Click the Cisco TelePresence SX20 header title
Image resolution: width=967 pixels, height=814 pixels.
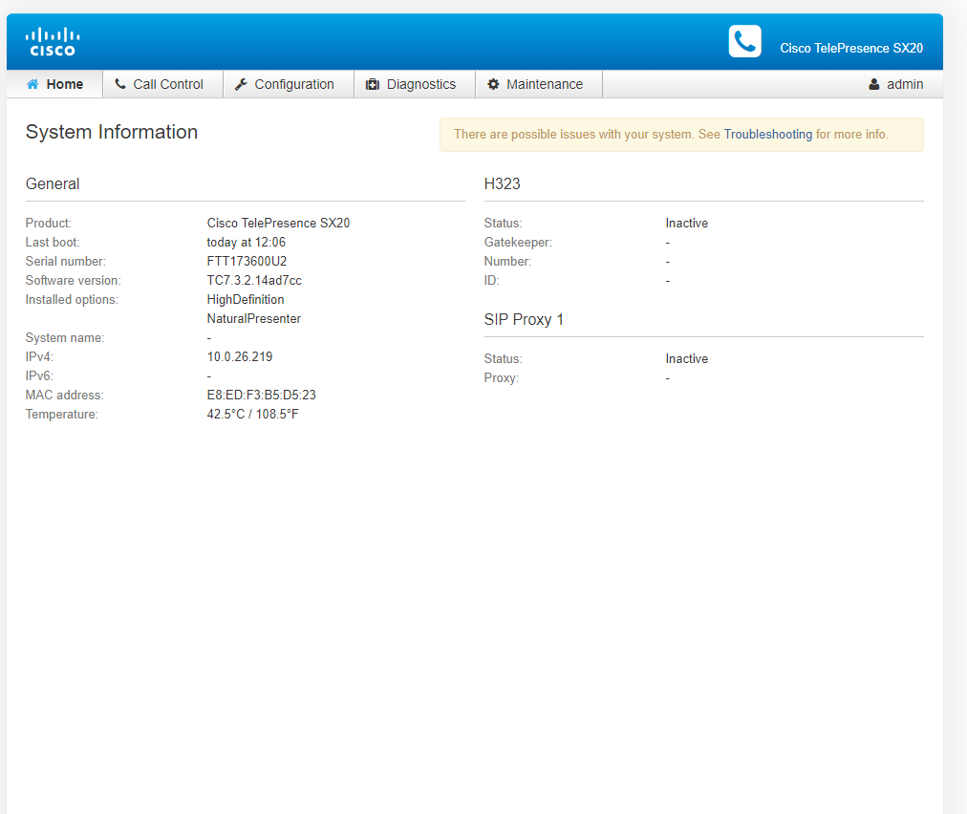(x=850, y=48)
